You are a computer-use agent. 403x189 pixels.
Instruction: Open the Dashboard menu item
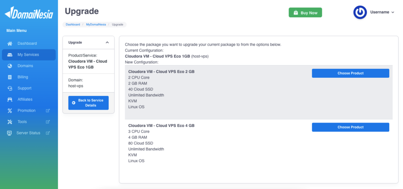[x=27, y=44]
